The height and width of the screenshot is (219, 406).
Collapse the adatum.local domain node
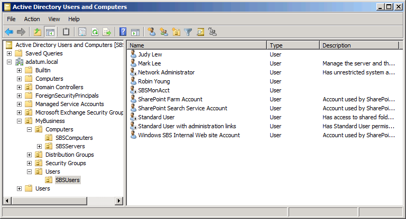coord(10,62)
